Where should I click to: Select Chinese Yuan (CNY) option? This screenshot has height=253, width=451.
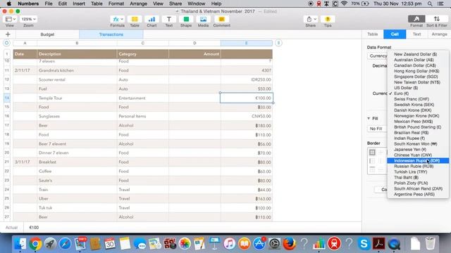point(418,155)
